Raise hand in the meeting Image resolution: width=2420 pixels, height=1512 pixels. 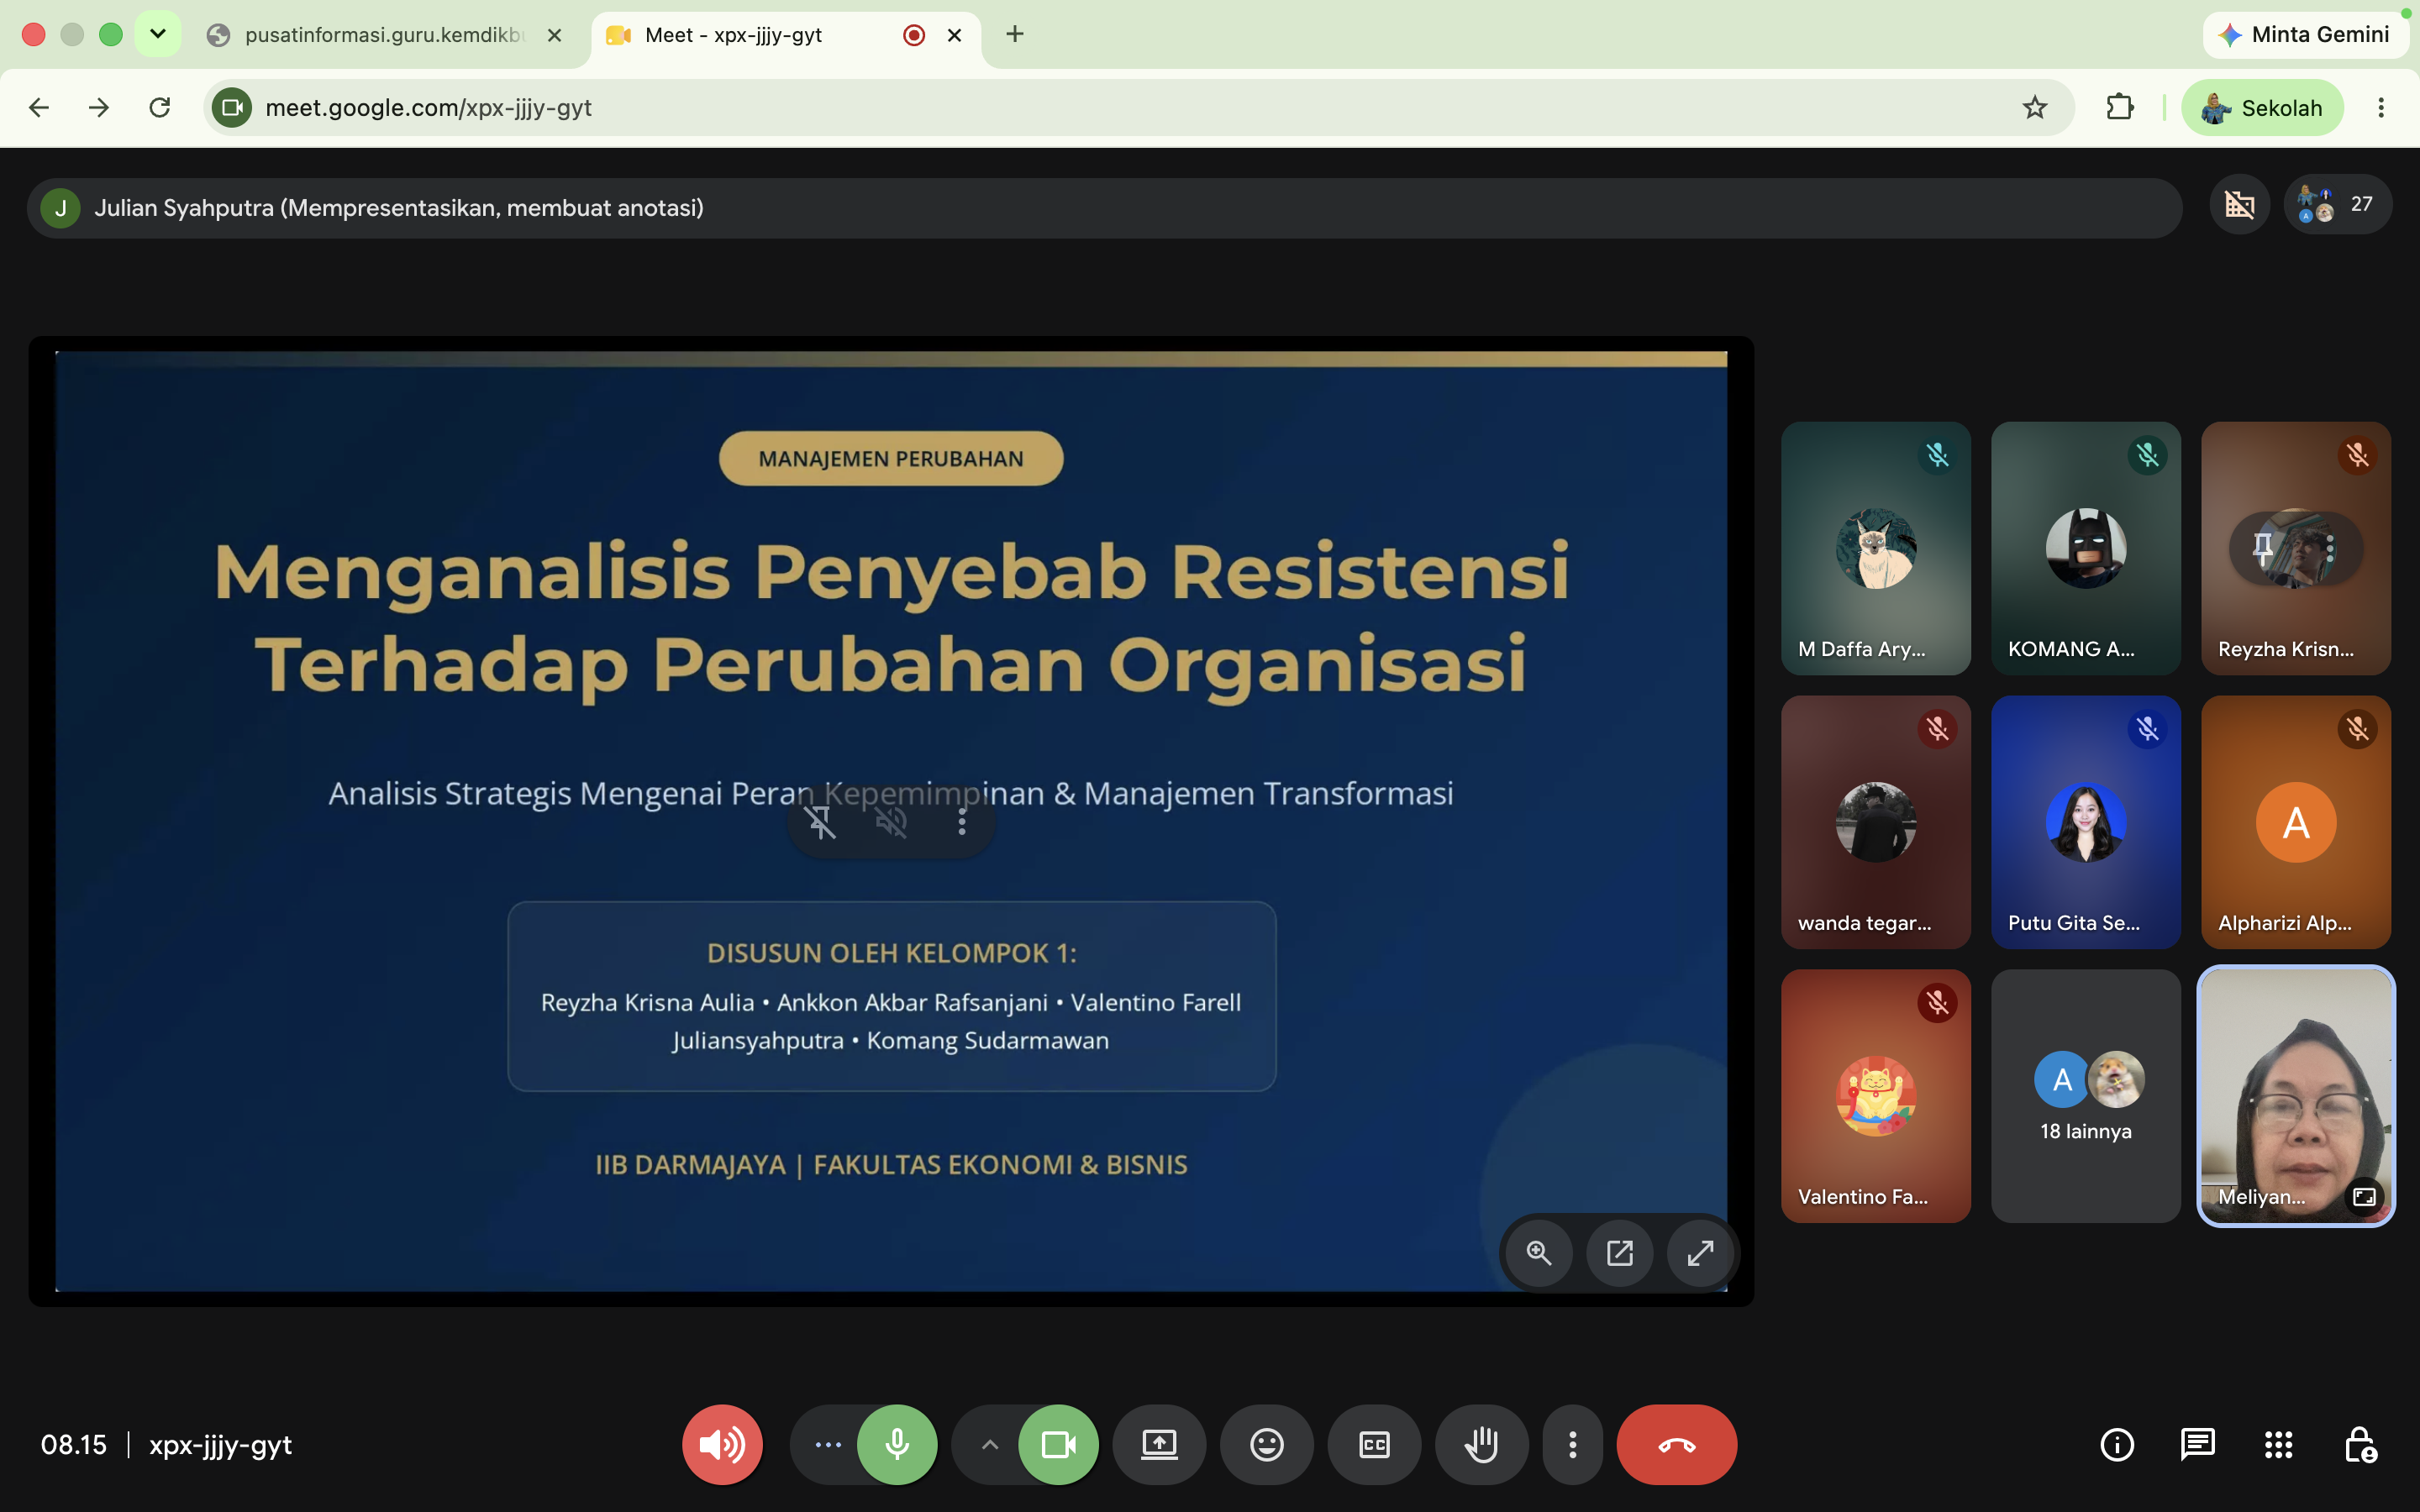(x=1481, y=1444)
